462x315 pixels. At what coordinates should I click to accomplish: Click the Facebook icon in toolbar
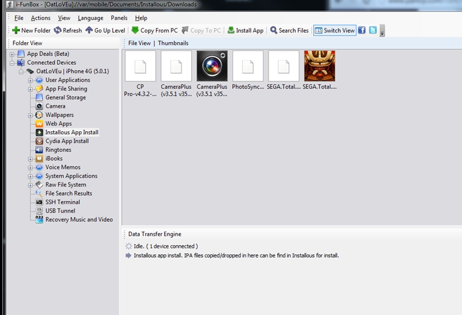[x=362, y=31]
